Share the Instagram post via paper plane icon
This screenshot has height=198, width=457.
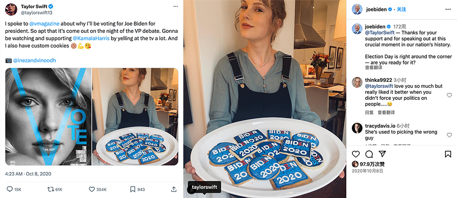pos(383,154)
